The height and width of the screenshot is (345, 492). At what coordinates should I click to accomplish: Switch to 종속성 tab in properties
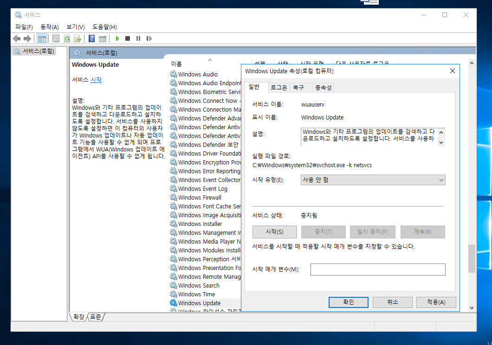coord(323,88)
